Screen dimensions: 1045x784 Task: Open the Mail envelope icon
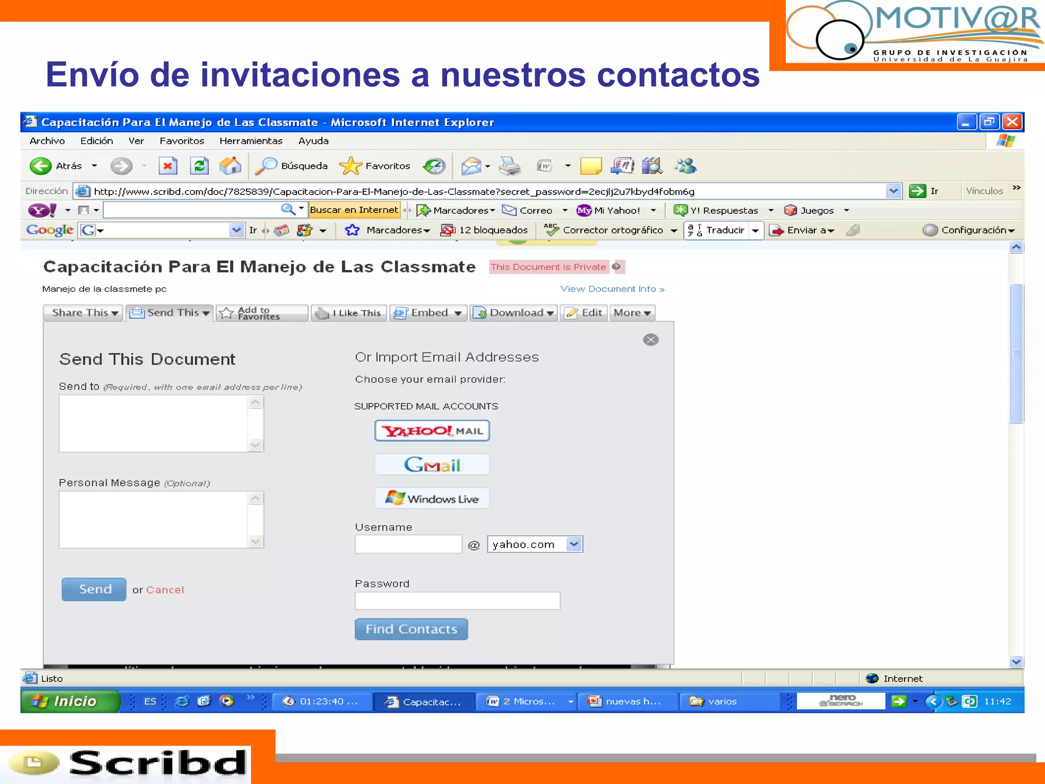[471, 166]
